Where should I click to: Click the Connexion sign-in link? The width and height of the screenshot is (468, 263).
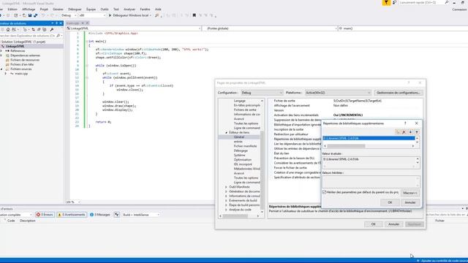(x=459, y=9)
